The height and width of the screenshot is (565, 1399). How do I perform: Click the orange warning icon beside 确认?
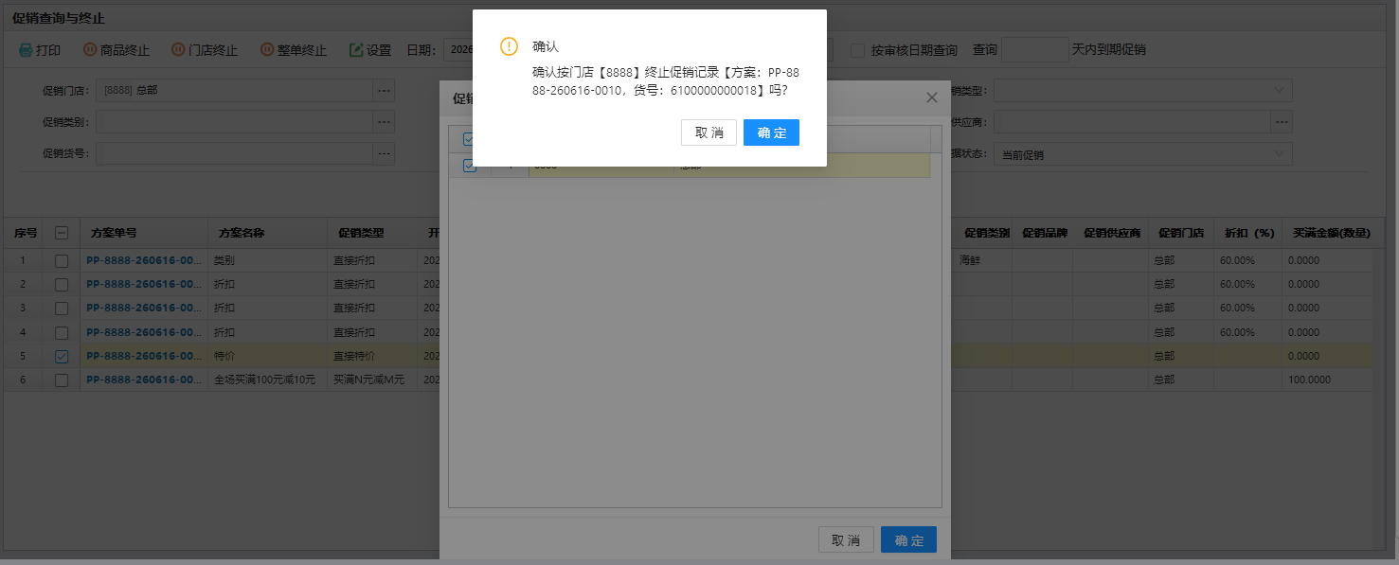pyautogui.click(x=510, y=46)
